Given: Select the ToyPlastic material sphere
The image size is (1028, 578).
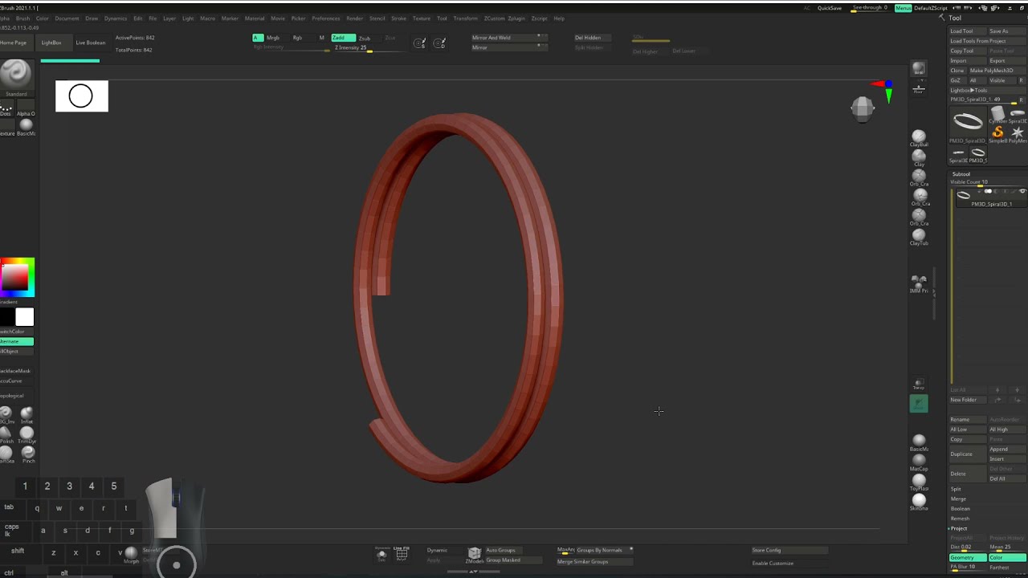Looking at the screenshot, I should (x=919, y=481).
